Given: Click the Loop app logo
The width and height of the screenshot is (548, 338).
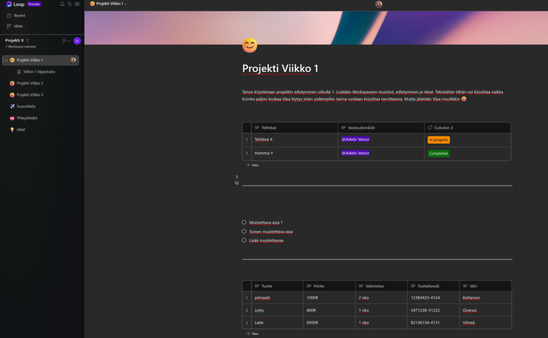Looking at the screenshot, I should coord(9,4).
